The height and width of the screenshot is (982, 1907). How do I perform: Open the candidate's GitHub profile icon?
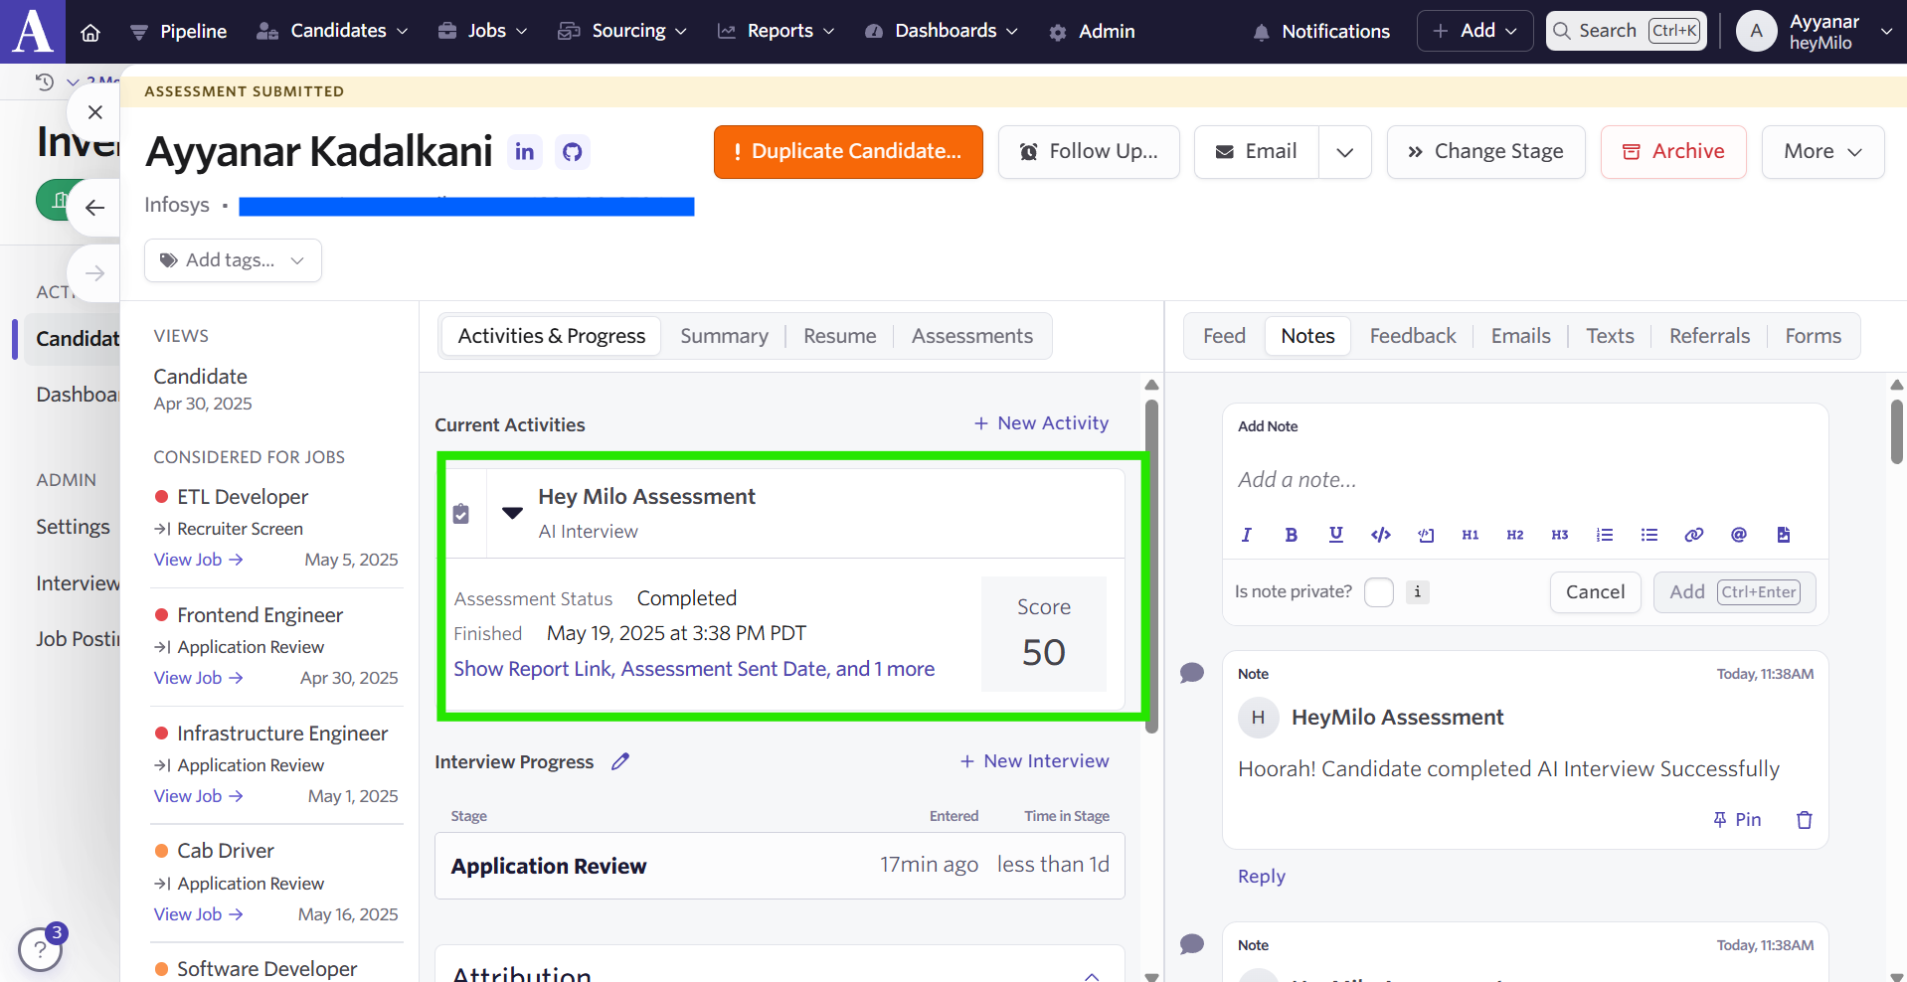572,152
